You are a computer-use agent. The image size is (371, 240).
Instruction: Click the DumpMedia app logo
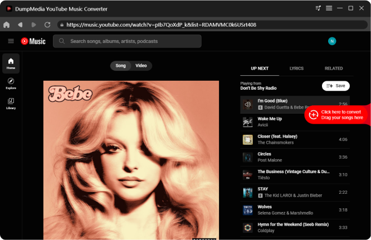tap(9, 9)
